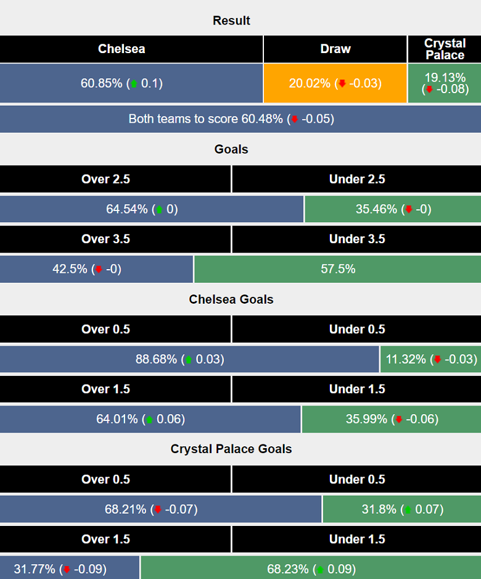
Task: Click the green 57.5% Under 3.5 bar
Action: pos(337,269)
